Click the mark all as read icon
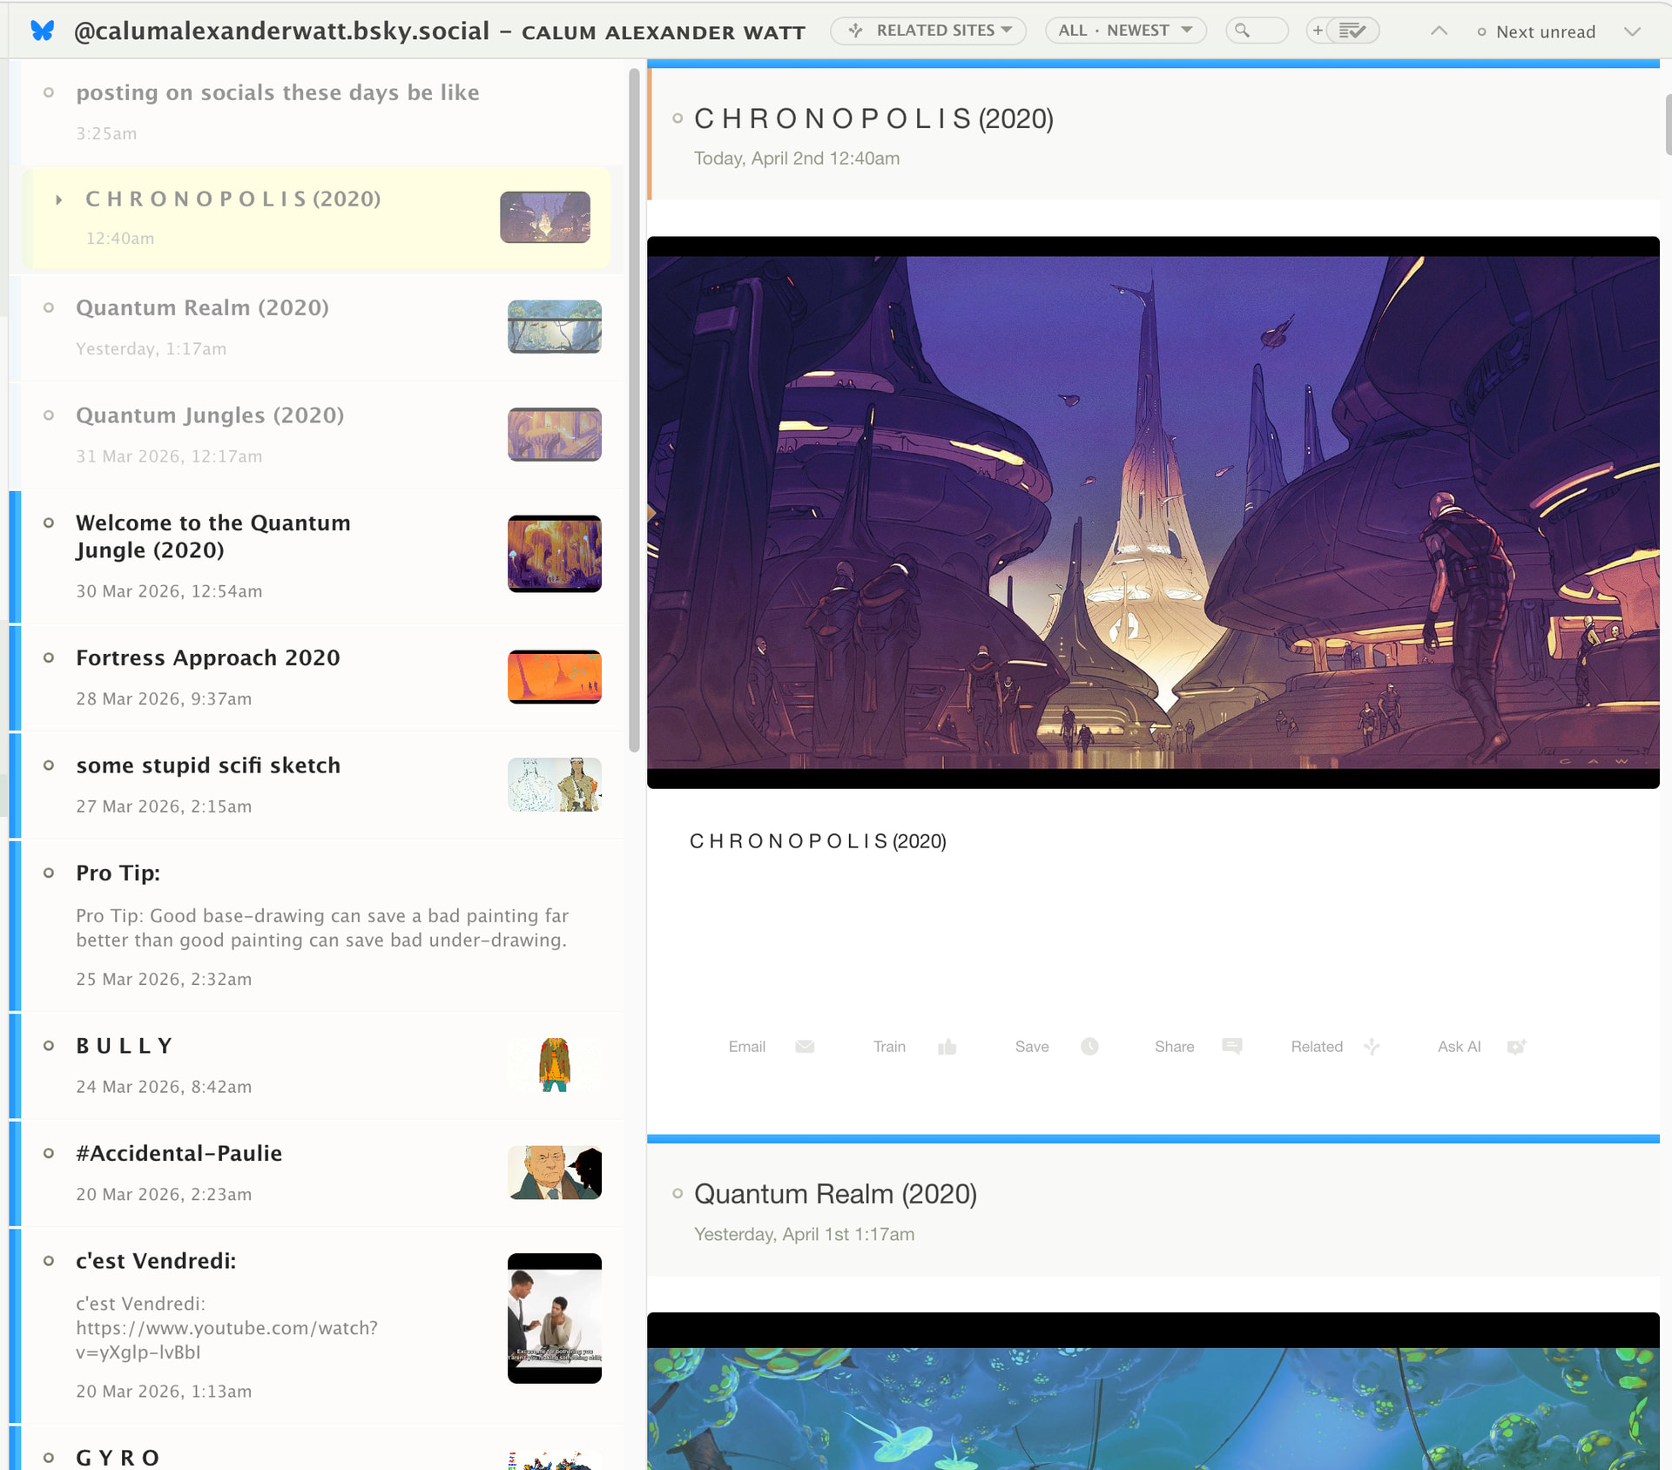Viewport: 1672px width, 1470px height. pyautogui.click(x=1352, y=31)
